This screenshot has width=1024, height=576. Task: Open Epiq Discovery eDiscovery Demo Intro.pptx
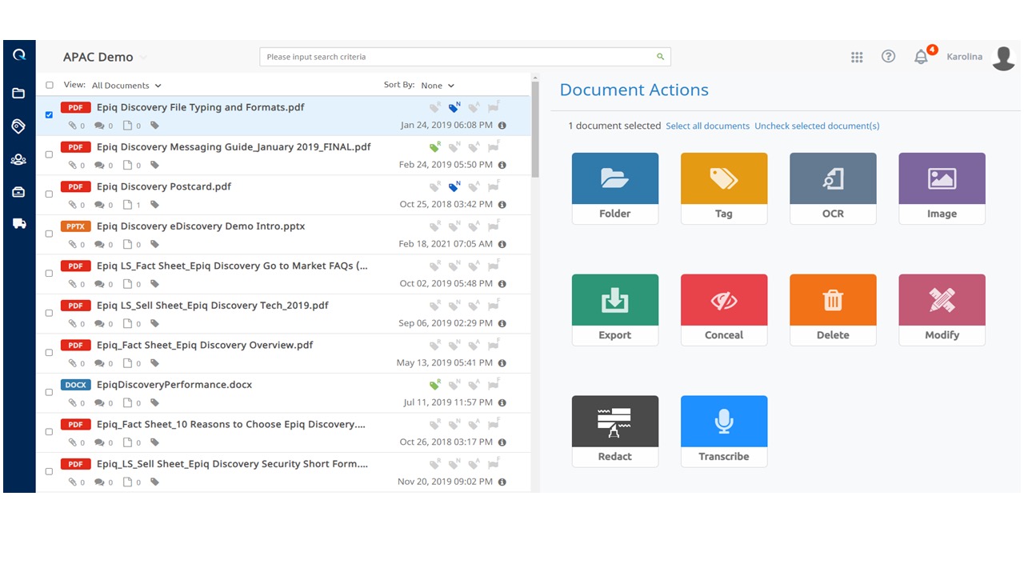click(201, 226)
